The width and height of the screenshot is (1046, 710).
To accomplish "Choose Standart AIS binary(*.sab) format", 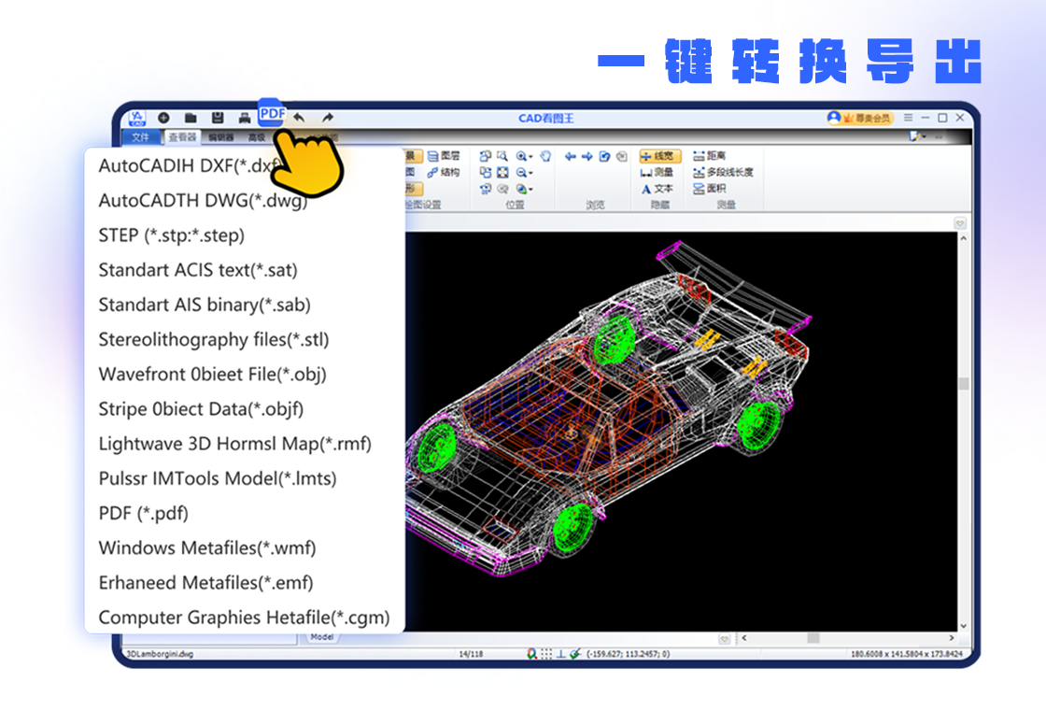I will (205, 305).
